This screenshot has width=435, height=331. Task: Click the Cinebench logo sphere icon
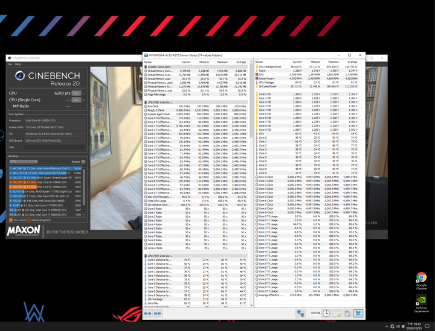coord(20,76)
